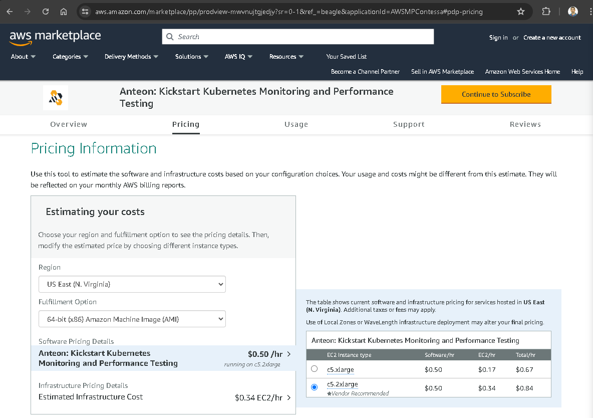Image resolution: width=593 pixels, height=418 pixels.
Task: Switch to the Usage tab
Action: point(296,124)
